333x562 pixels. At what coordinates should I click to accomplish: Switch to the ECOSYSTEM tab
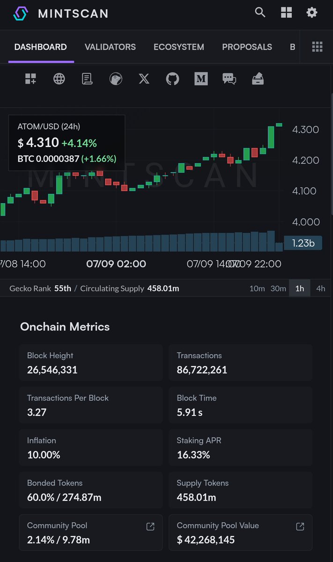point(179,47)
